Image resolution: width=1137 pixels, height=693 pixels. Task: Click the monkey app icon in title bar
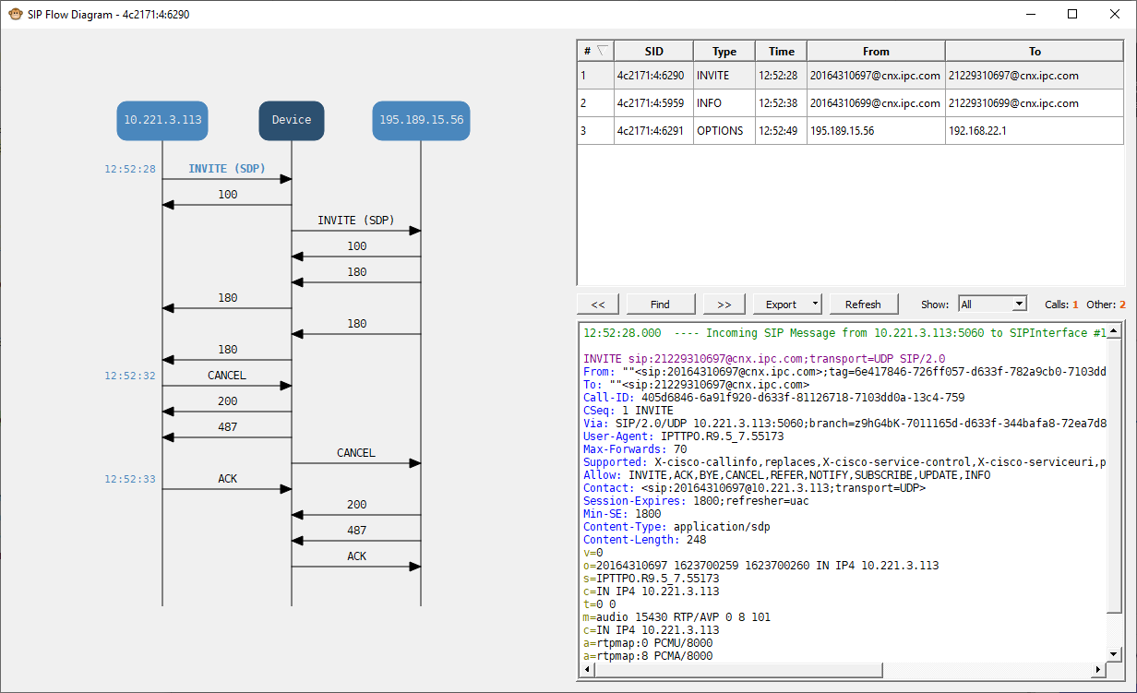coord(15,15)
